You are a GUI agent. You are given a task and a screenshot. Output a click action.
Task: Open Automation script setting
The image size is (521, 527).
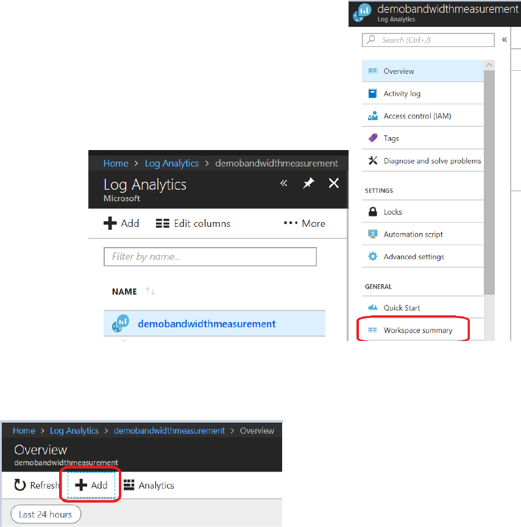pyautogui.click(x=423, y=234)
